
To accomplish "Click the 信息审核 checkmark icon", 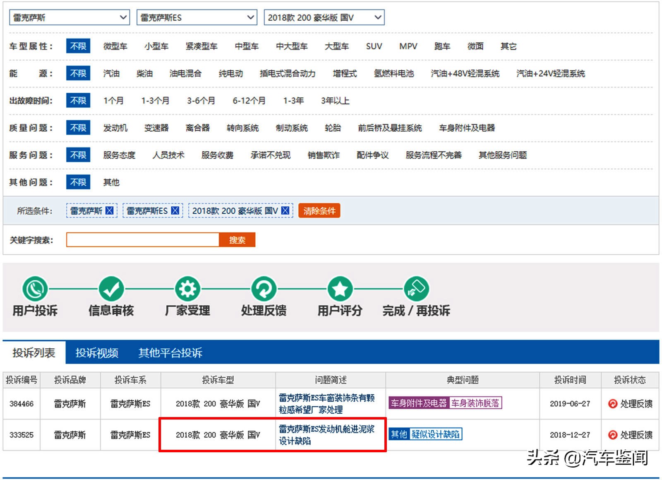I will point(111,289).
